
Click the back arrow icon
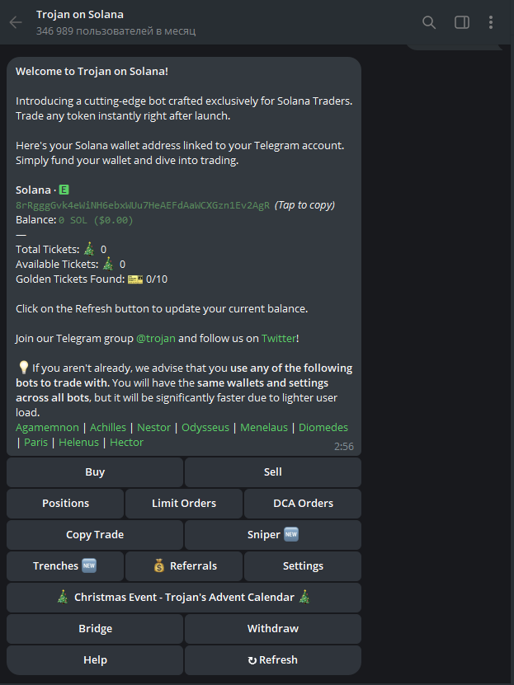point(16,22)
